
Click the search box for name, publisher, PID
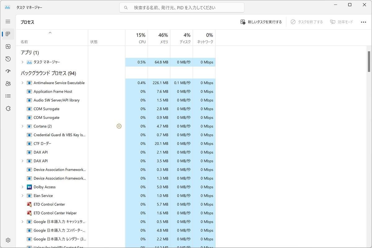tap(182, 8)
